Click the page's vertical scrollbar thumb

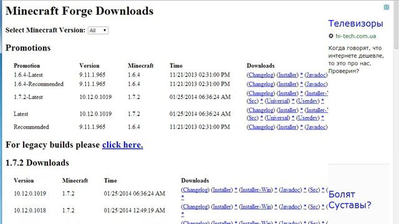point(397,25)
